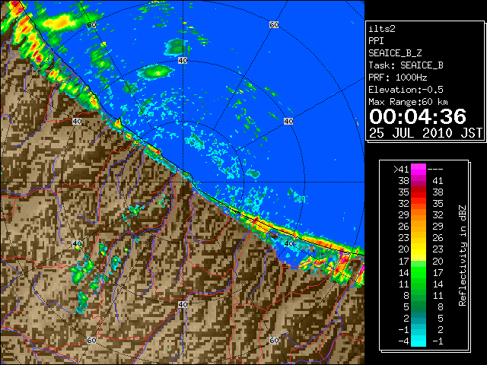Click the 40 km label west-southwest of radar
Viewport: 487px width, 365px height.
click(x=77, y=243)
